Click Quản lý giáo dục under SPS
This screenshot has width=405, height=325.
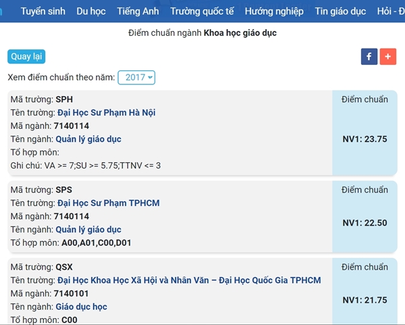88,230
